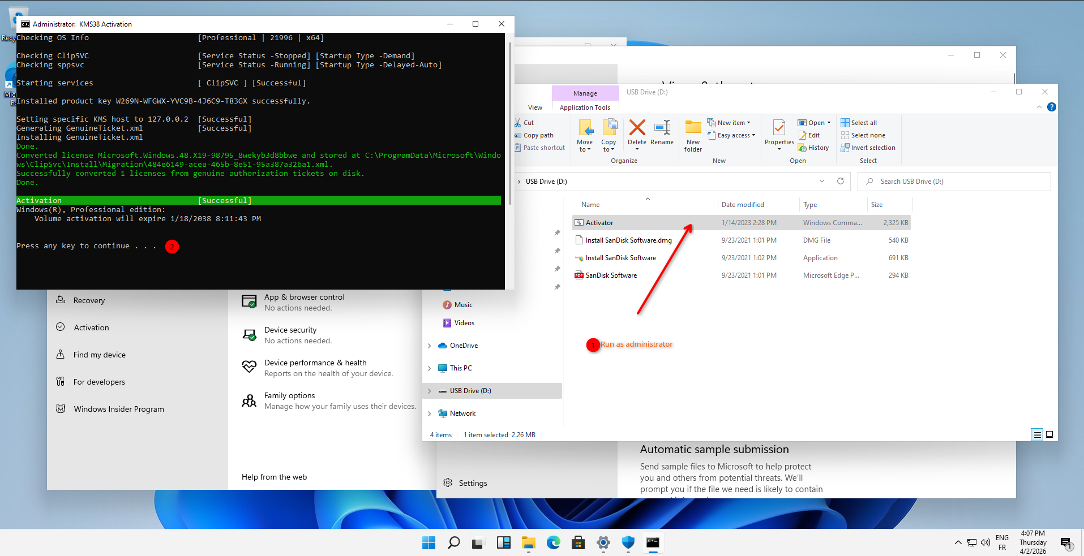Image resolution: width=1084 pixels, height=556 pixels.
Task: Switch to large icons view in Explorer
Action: tap(1049, 434)
